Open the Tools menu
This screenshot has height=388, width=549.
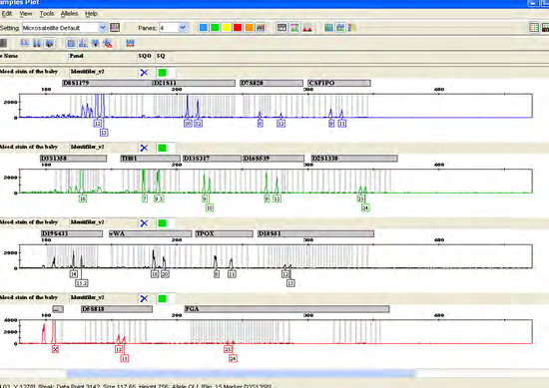coord(47,14)
